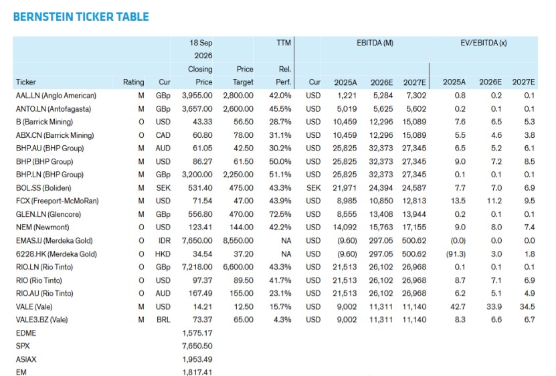The image size is (556, 376).
Task: Click Glencore's 72.5% relative performance cell
Action: [280, 214]
